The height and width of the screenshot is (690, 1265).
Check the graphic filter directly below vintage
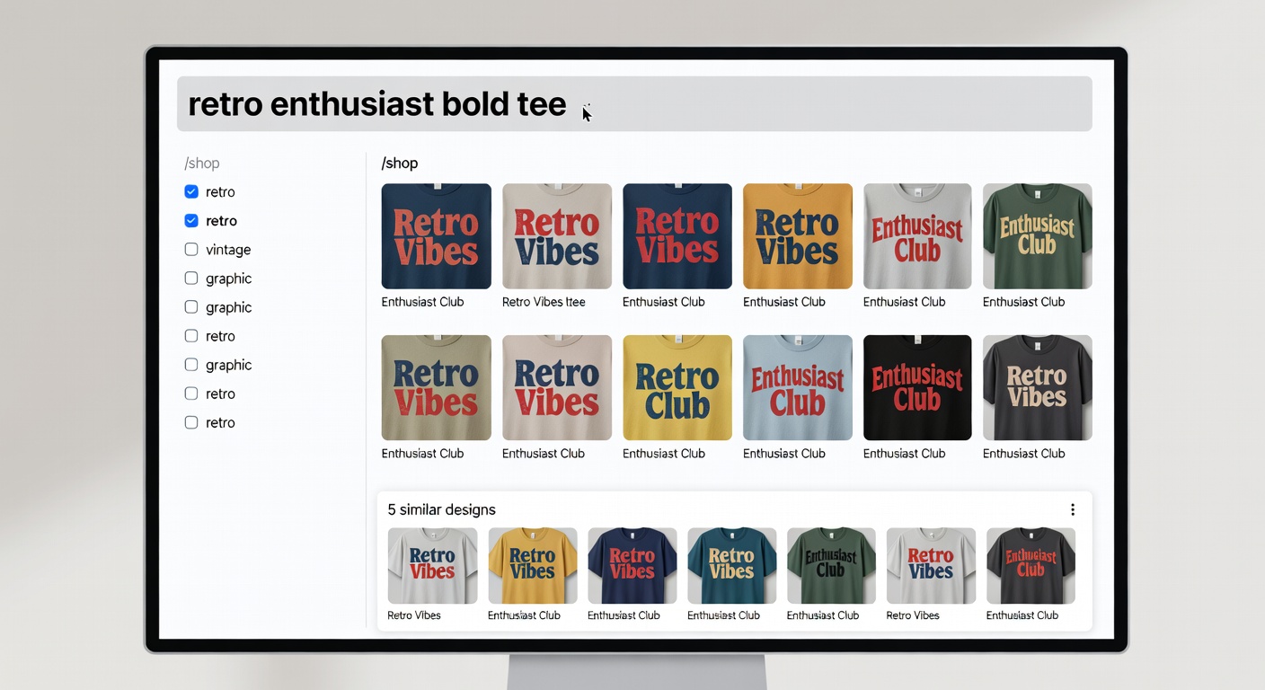coord(191,278)
